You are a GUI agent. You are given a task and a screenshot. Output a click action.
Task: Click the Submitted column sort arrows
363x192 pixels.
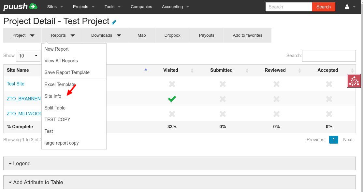click(x=247, y=70)
